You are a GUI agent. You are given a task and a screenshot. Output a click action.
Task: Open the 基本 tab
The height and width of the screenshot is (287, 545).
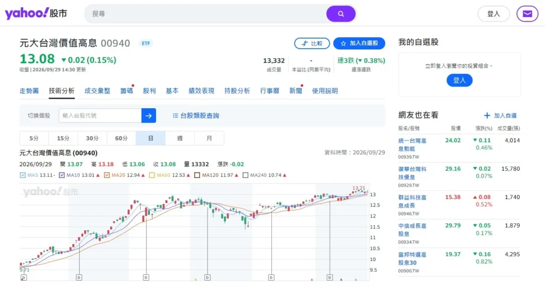point(172,91)
